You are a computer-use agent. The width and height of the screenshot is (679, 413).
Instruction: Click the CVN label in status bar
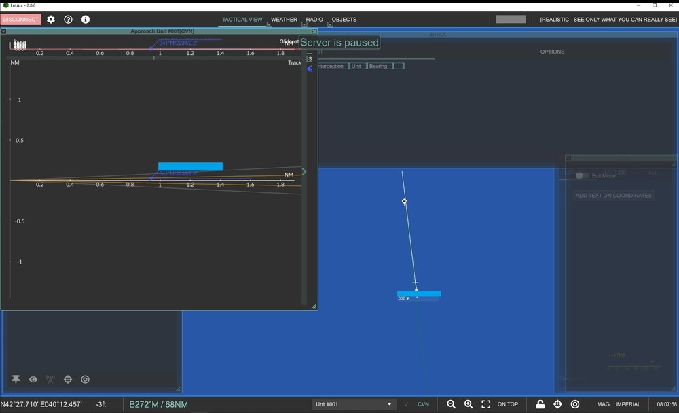[x=423, y=404]
